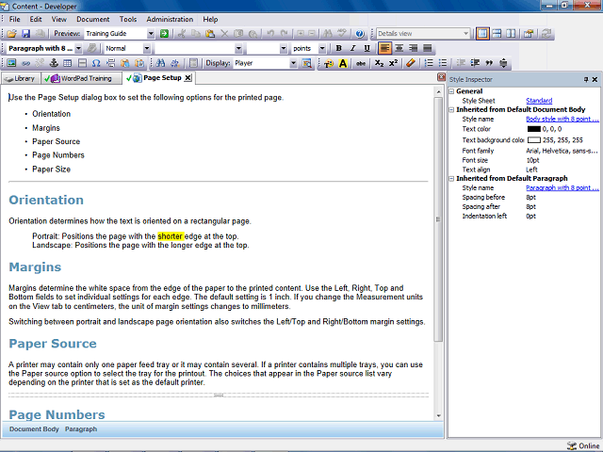The width and height of the screenshot is (603, 452).
Task: Open the Paragraph style dropdown
Action: (78, 48)
